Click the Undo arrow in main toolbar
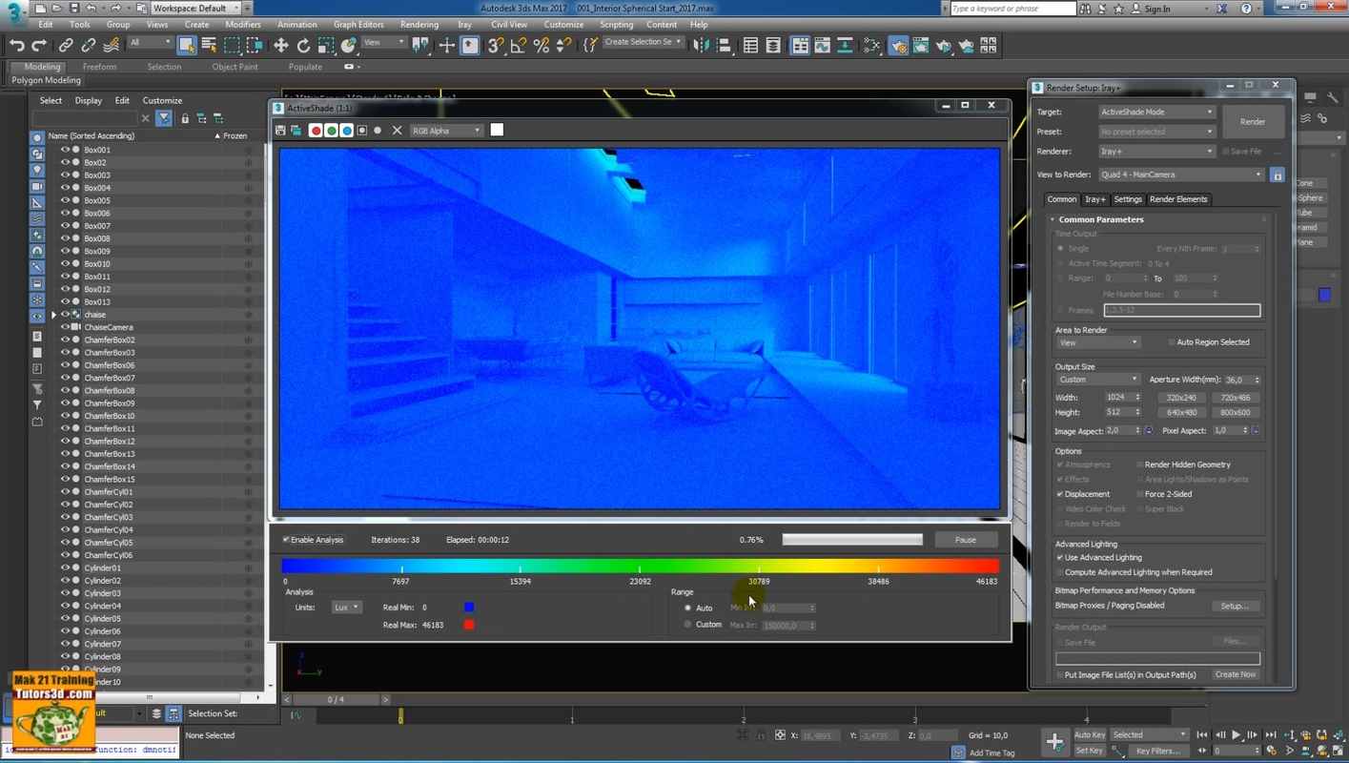 tap(16, 45)
